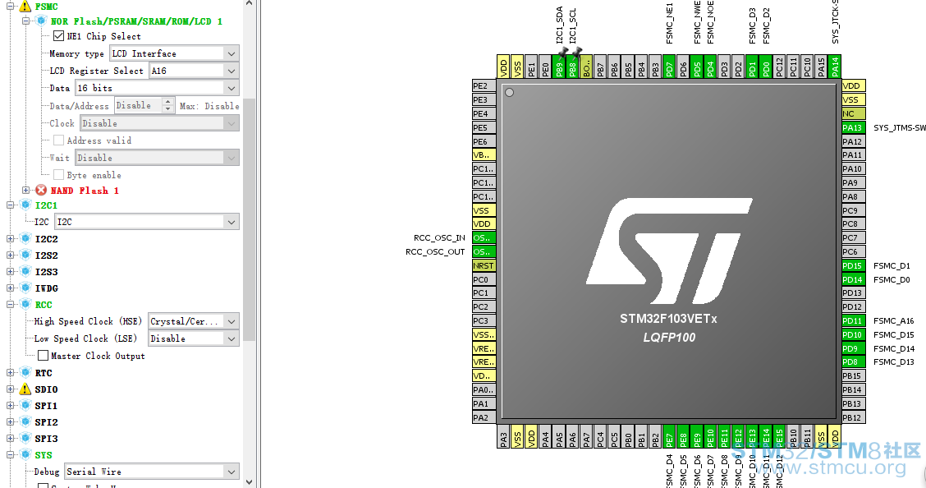The width and height of the screenshot is (926, 488).
Task: Select gray pin PA9 on chip
Action: [854, 182]
